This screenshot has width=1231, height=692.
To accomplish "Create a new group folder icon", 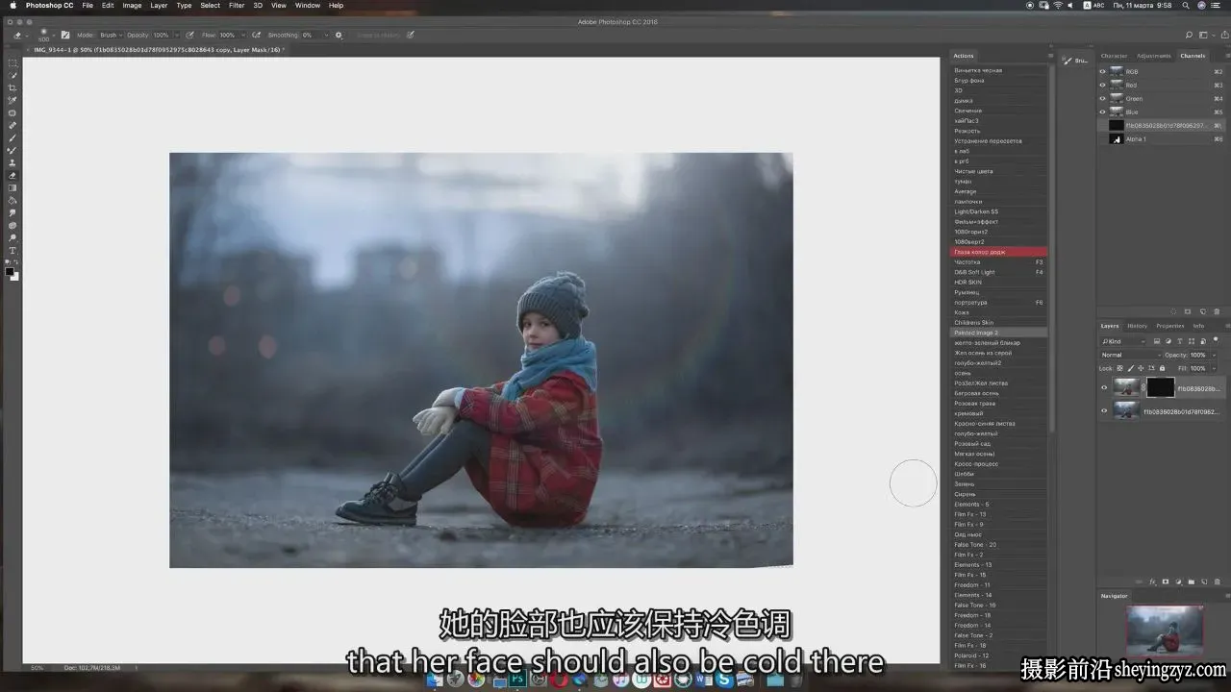I will (x=1191, y=581).
